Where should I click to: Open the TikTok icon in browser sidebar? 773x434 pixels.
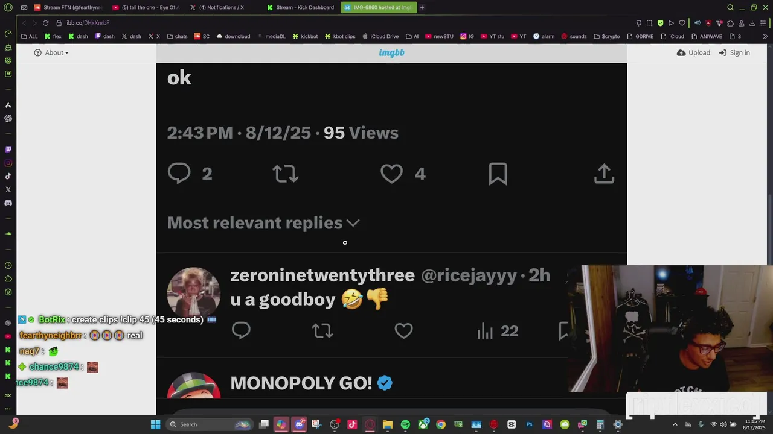pos(8,176)
